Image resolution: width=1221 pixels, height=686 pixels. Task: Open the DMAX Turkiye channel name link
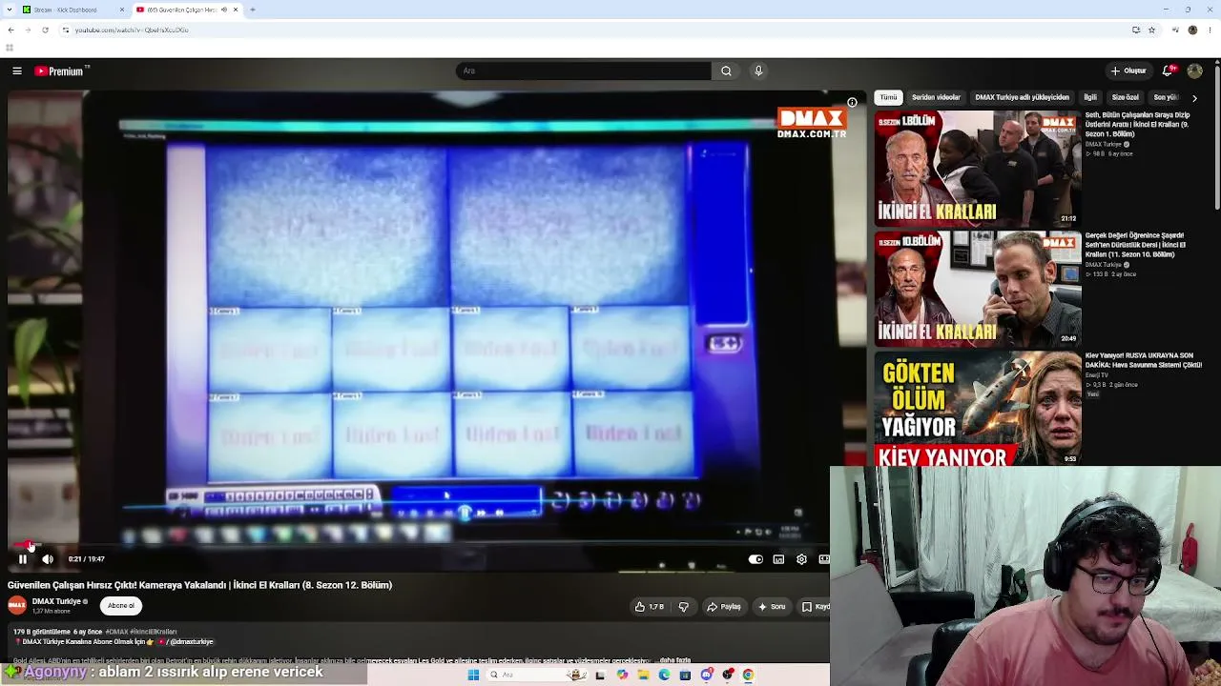(56, 601)
